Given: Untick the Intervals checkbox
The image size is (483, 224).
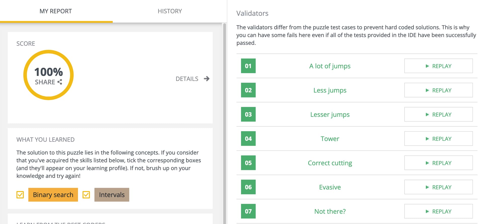Looking at the screenshot, I should [86, 195].
